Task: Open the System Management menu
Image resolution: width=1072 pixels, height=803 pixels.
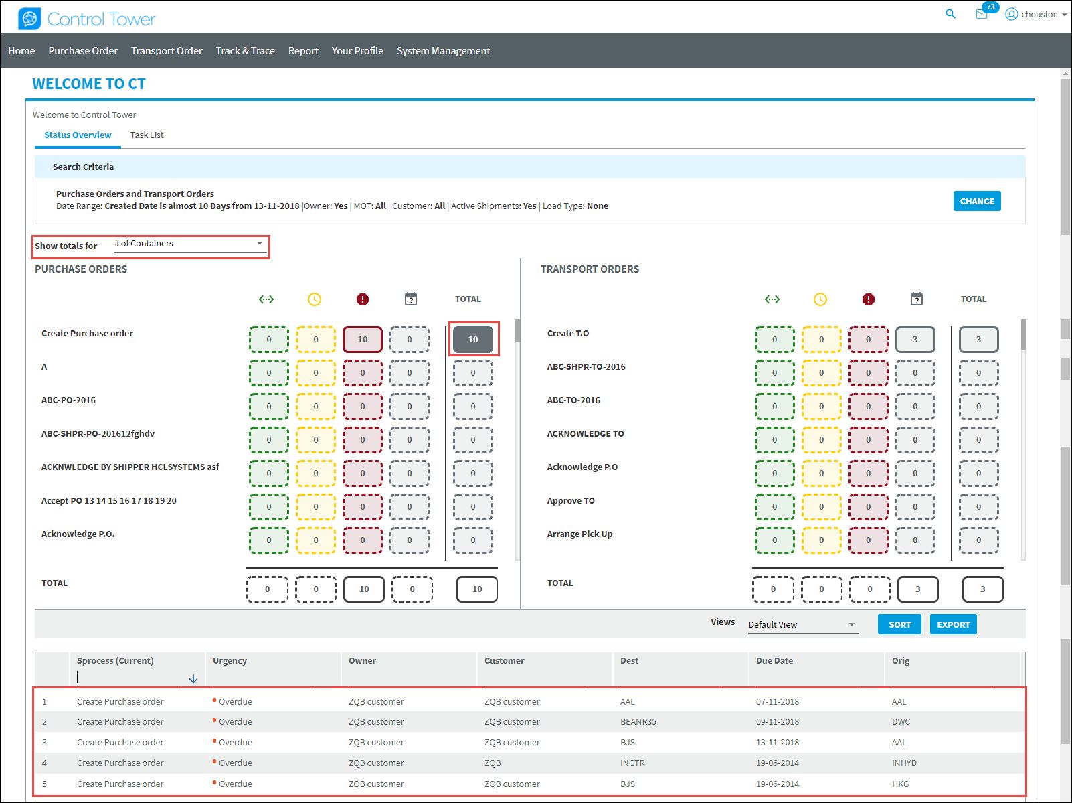Action: coord(443,51)
